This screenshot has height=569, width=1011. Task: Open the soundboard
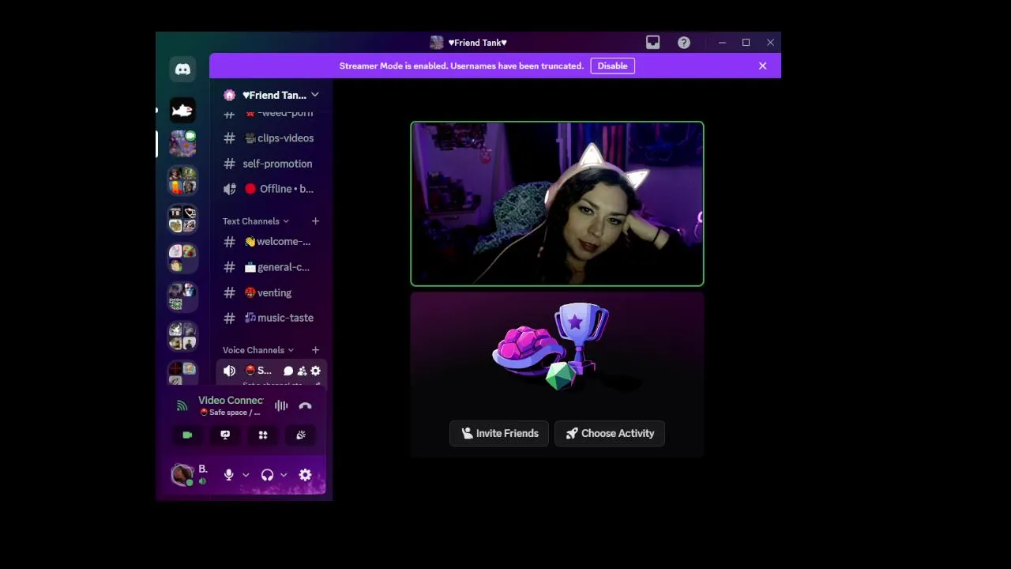[301, 435]
